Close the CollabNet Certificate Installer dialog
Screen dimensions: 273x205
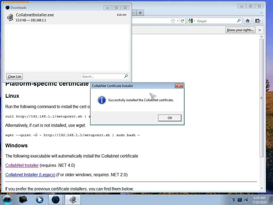coord(179,86)
